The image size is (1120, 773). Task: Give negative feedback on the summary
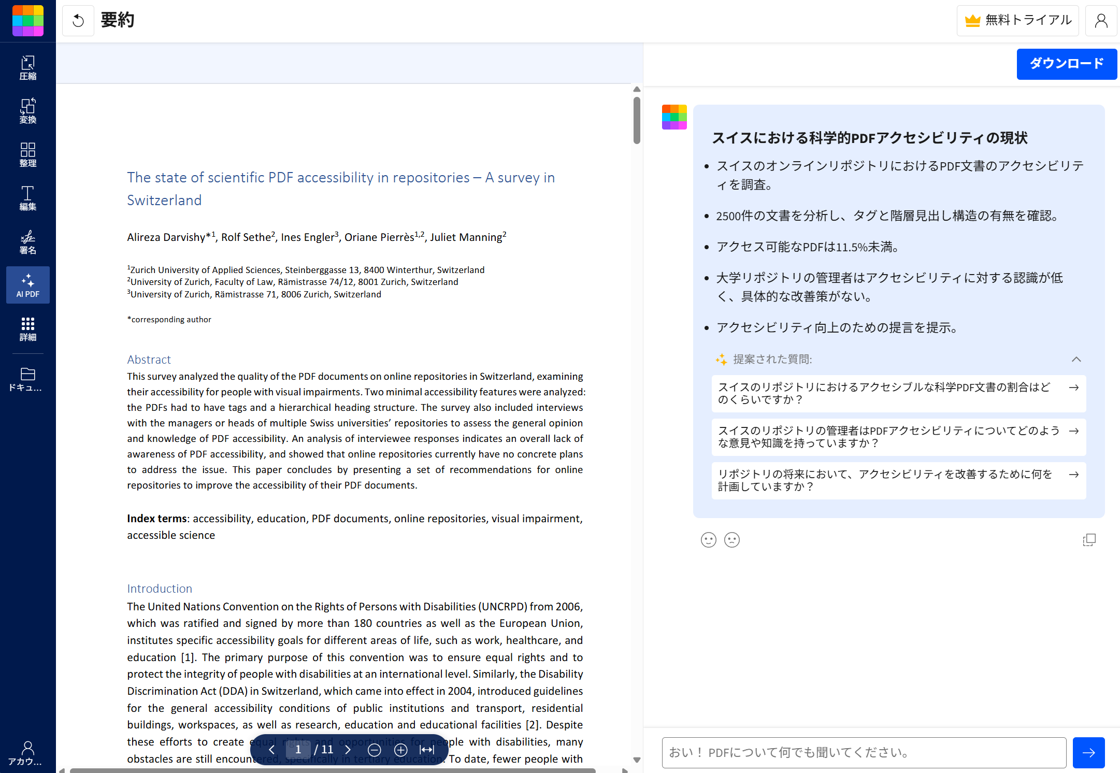coord(731,540)
